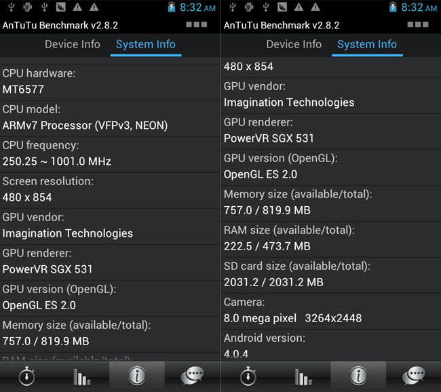Select System Info tab in left screenshot
This screenshot has width=441, height=392.
(146, 45)
